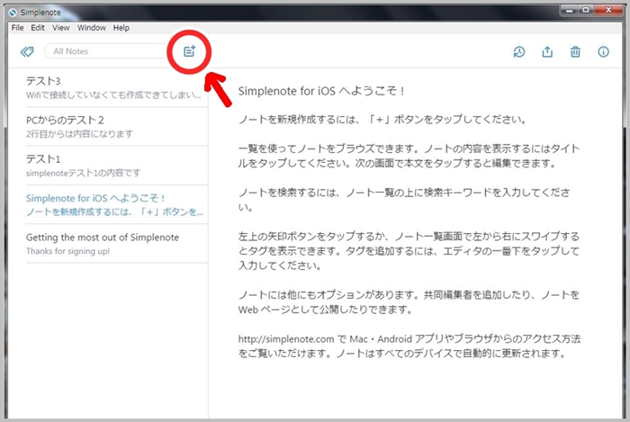Open the Window menu

[x=92, y=28]
